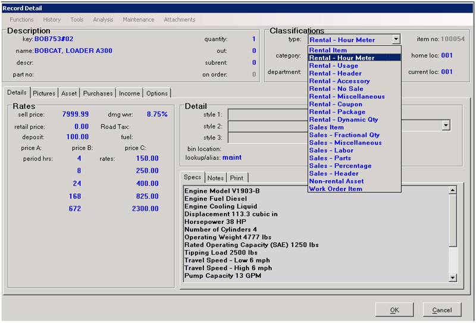The image size is (476, 323).
Task: Click the home loc value 001
Action: coord(447,55)
